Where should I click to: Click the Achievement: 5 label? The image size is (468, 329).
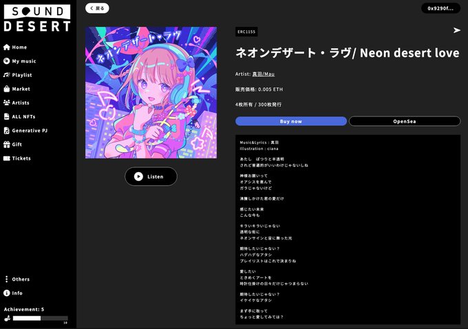(x=24, y=309)
